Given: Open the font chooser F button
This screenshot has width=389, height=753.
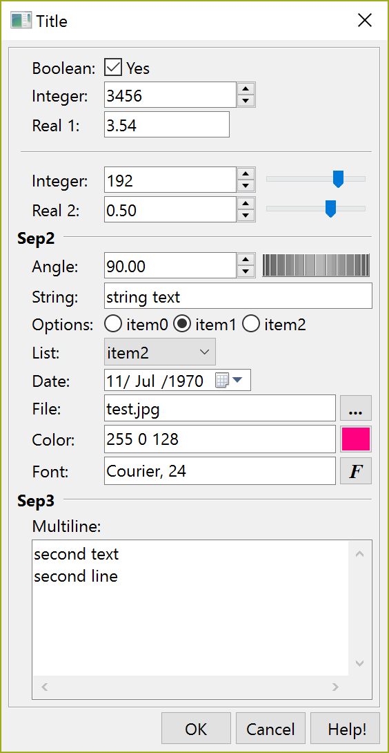Looking at the screenshot, I should (x=356, y=471).
